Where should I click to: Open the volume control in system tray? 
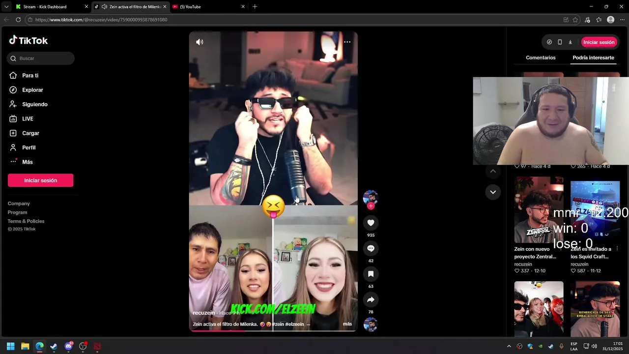click(594, 346)
